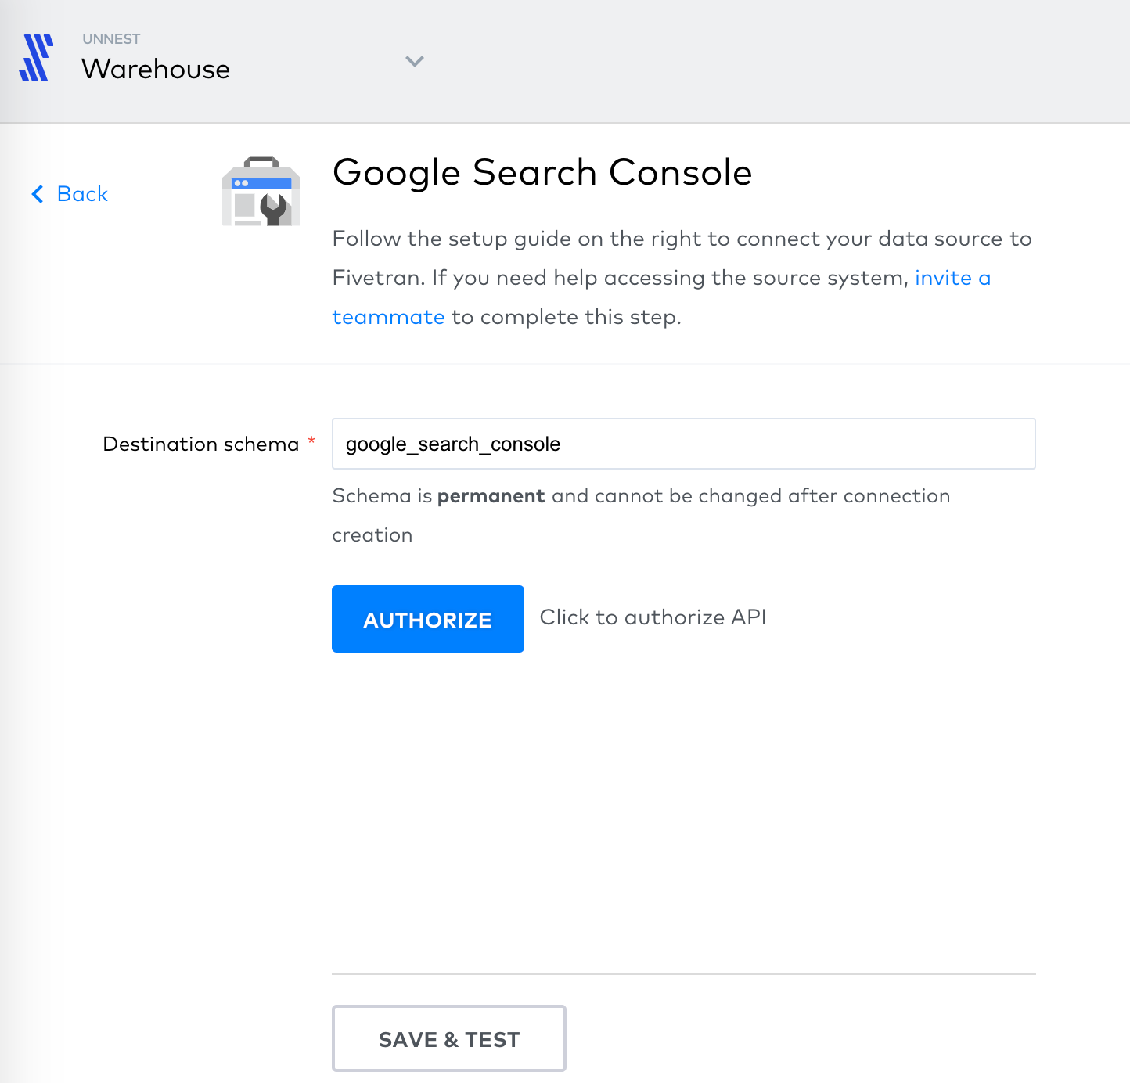Click the SAVE & TEST button

click(449, 1038)
